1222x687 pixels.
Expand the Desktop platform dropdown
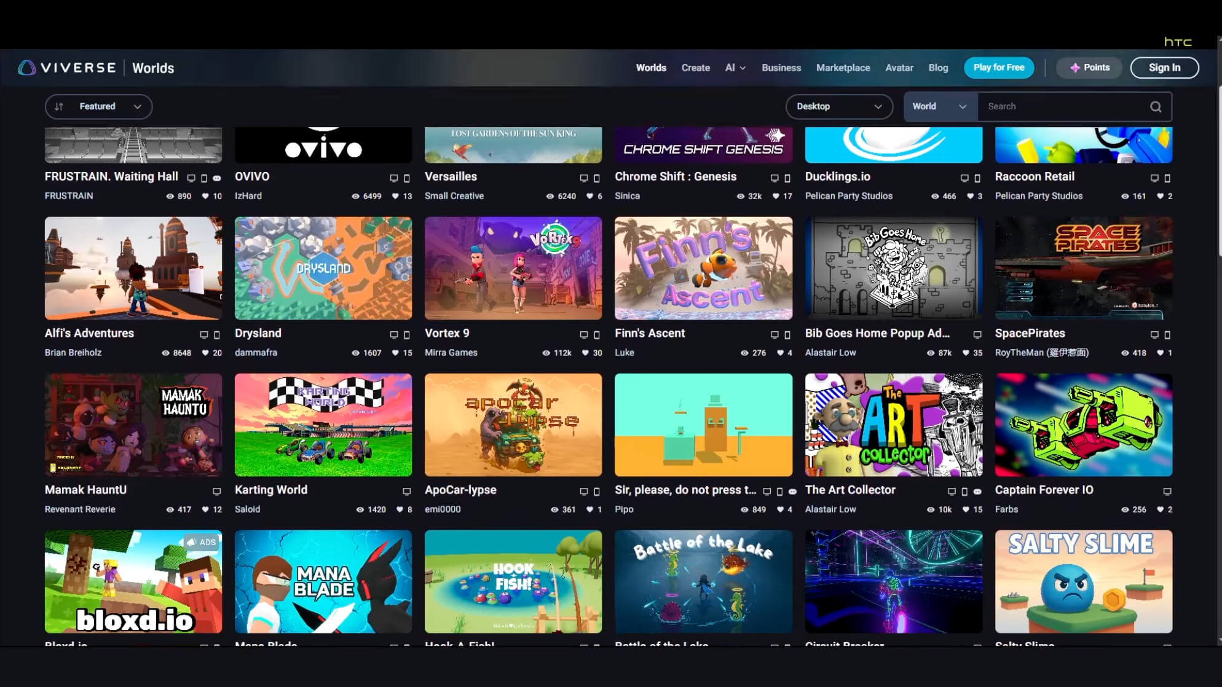tap(838, 107)
